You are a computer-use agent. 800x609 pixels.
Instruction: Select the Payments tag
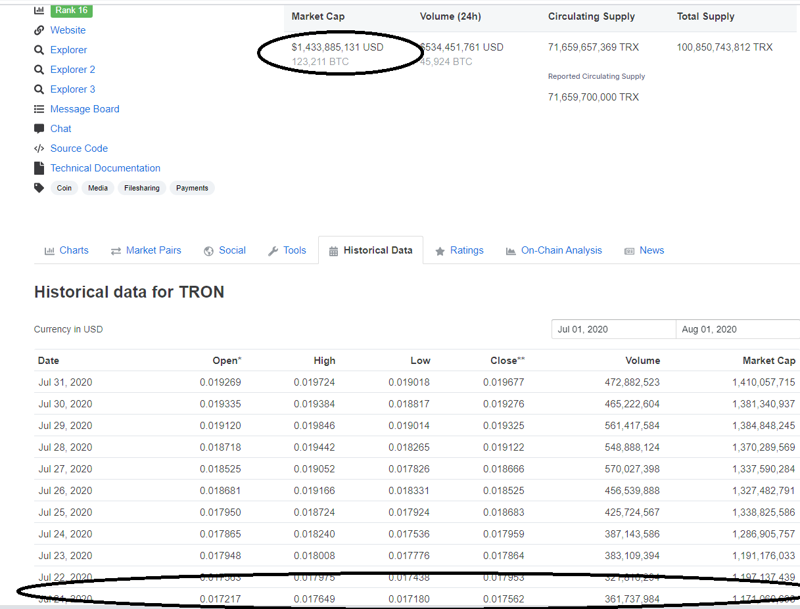(192, 188)
